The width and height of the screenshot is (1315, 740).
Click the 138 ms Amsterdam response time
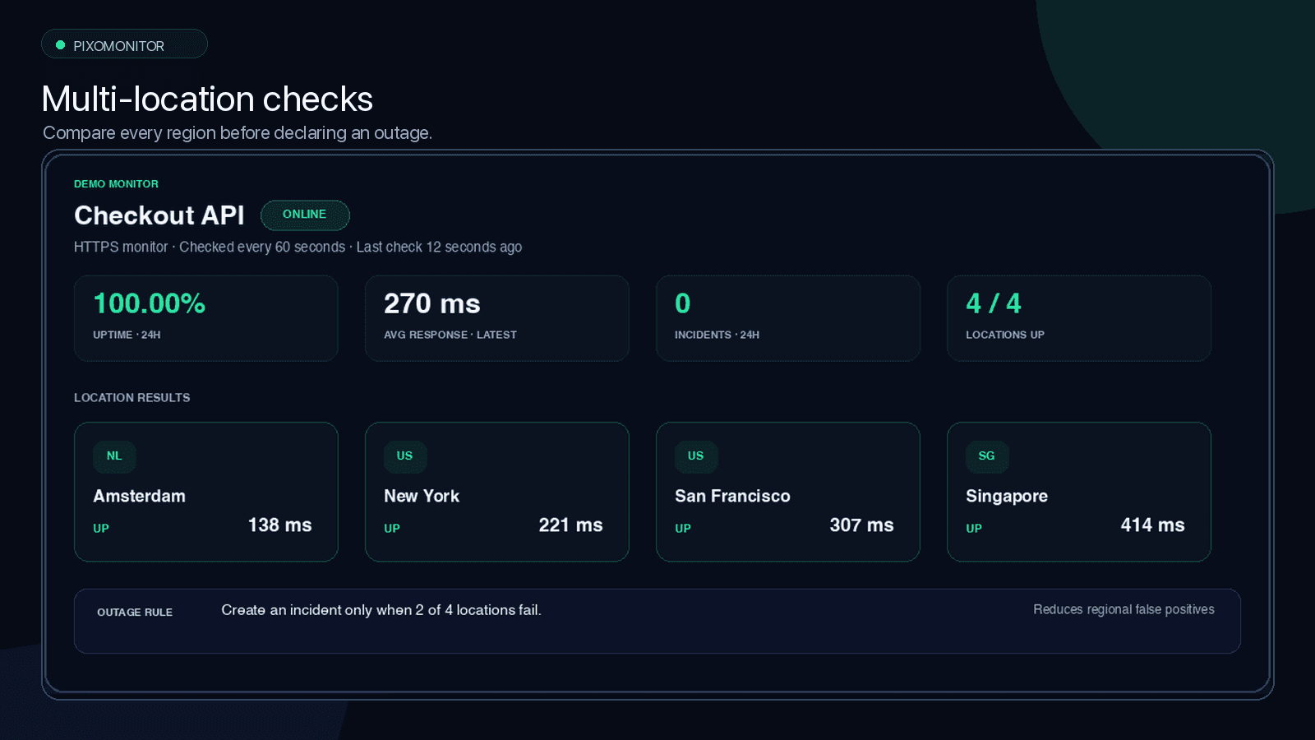tap(280, 525)
